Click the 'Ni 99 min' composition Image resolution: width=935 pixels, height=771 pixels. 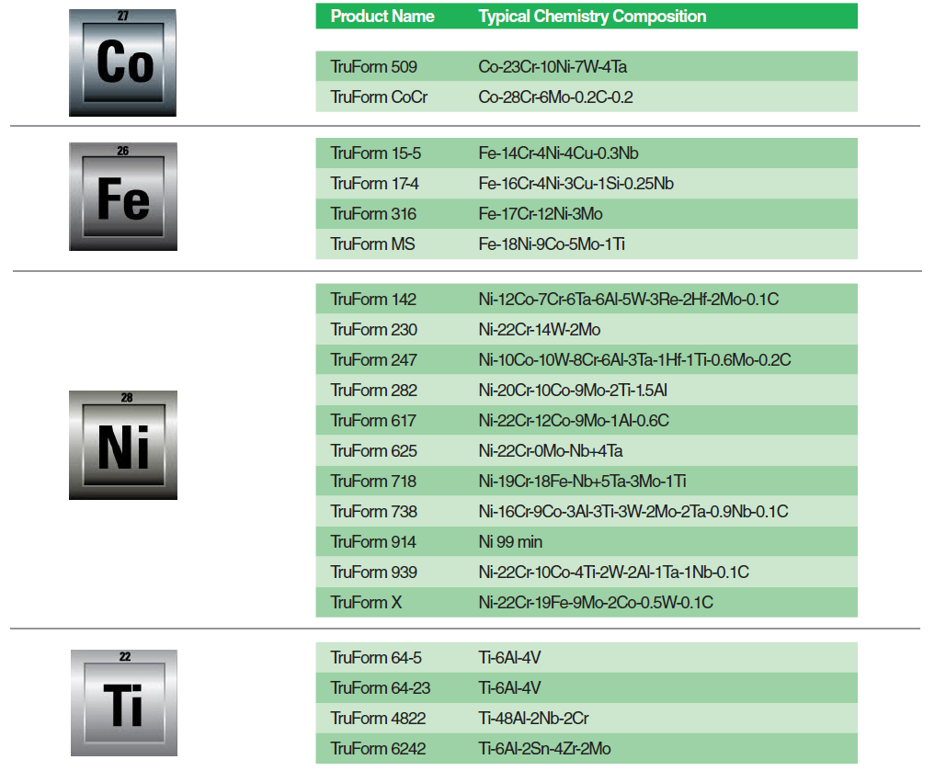pyautogui.click(x=510, y=542)
